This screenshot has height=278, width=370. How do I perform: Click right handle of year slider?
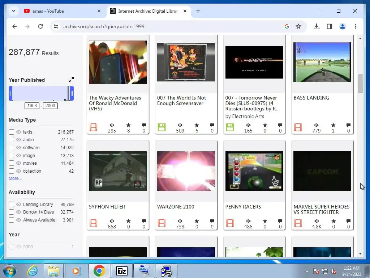tap(72, 93)
